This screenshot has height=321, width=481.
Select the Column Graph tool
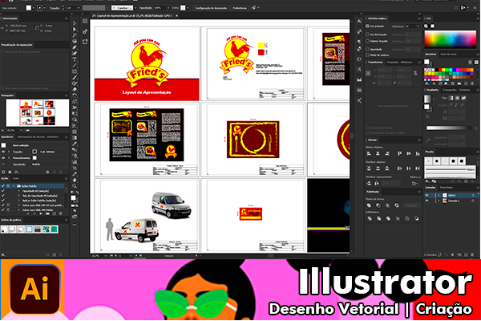[x=75, y=162]
